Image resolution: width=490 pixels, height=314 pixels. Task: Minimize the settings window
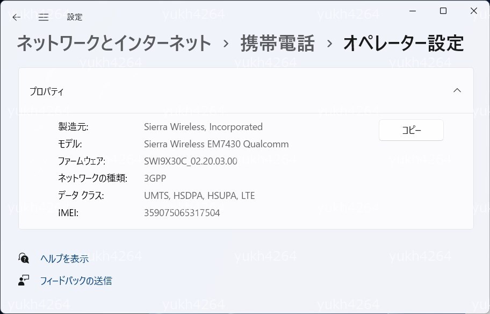tap(412, 11)
